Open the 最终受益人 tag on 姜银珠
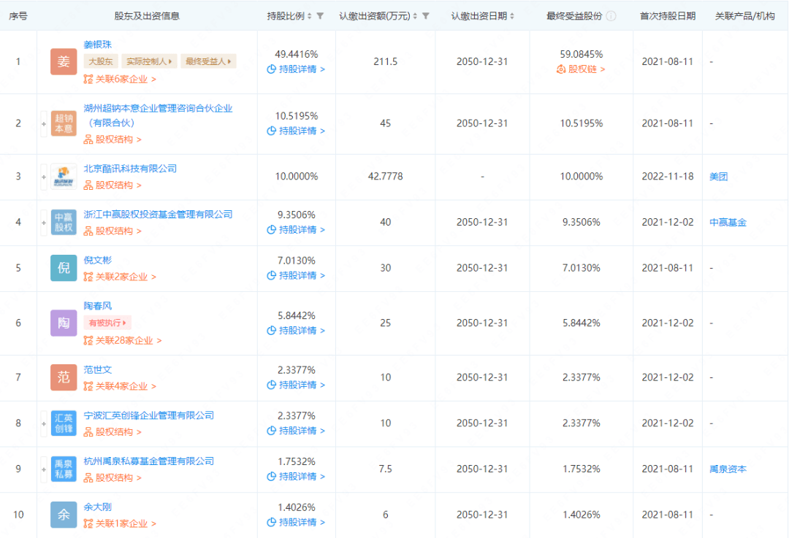The height and width of the screenshot is (538, 789). [x=207, y=62]
